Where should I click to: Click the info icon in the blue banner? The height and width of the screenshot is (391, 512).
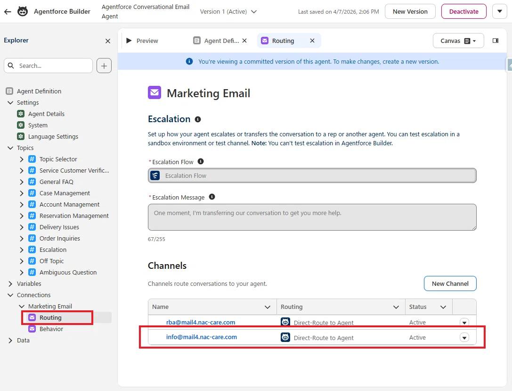tap(189, 61)
